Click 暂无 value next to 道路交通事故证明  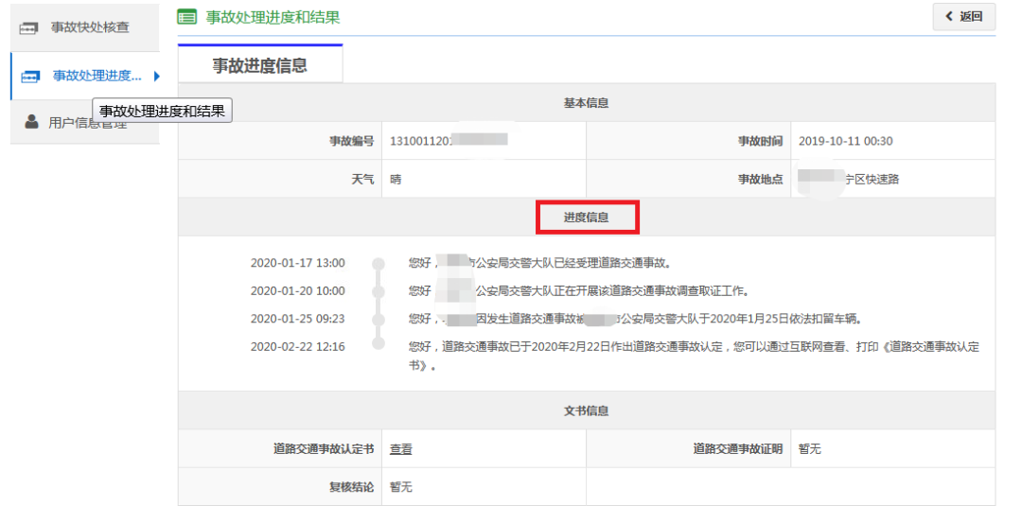pos(809,449)
